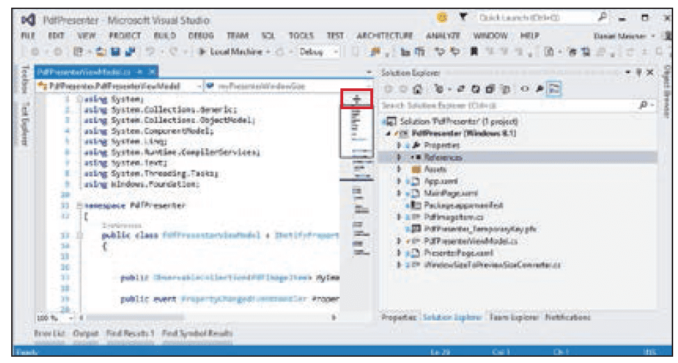
Task: Open the Daniel Meixner account dropdown
Action: point(624,36)
